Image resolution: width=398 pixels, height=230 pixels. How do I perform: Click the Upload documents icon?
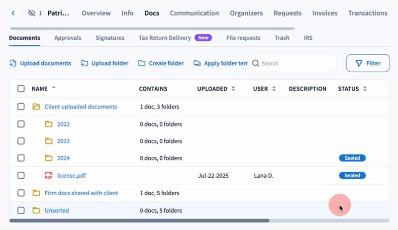pos(13,63)
